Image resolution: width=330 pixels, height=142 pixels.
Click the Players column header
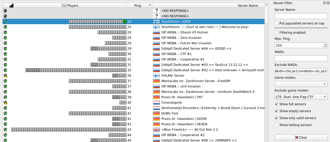70,5
